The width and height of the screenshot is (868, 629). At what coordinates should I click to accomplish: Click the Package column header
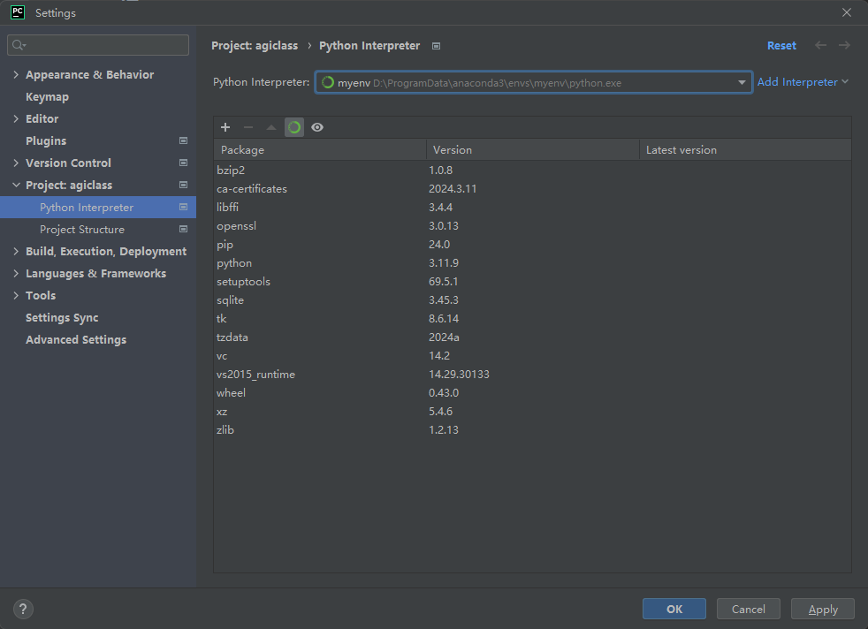(x=320, y=150)
